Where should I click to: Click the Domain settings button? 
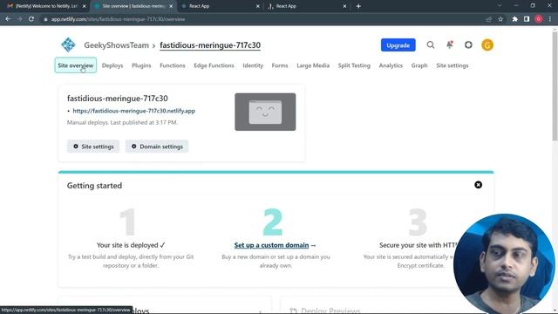(x=157, y=147)
